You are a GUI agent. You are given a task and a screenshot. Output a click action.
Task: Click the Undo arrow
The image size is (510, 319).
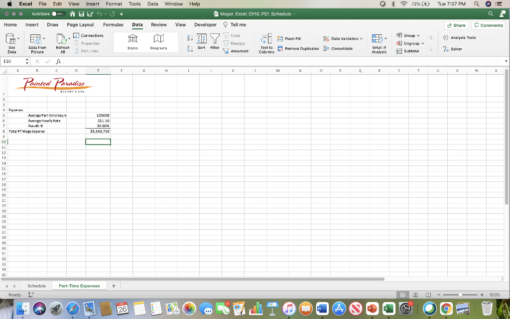point(99,14)
